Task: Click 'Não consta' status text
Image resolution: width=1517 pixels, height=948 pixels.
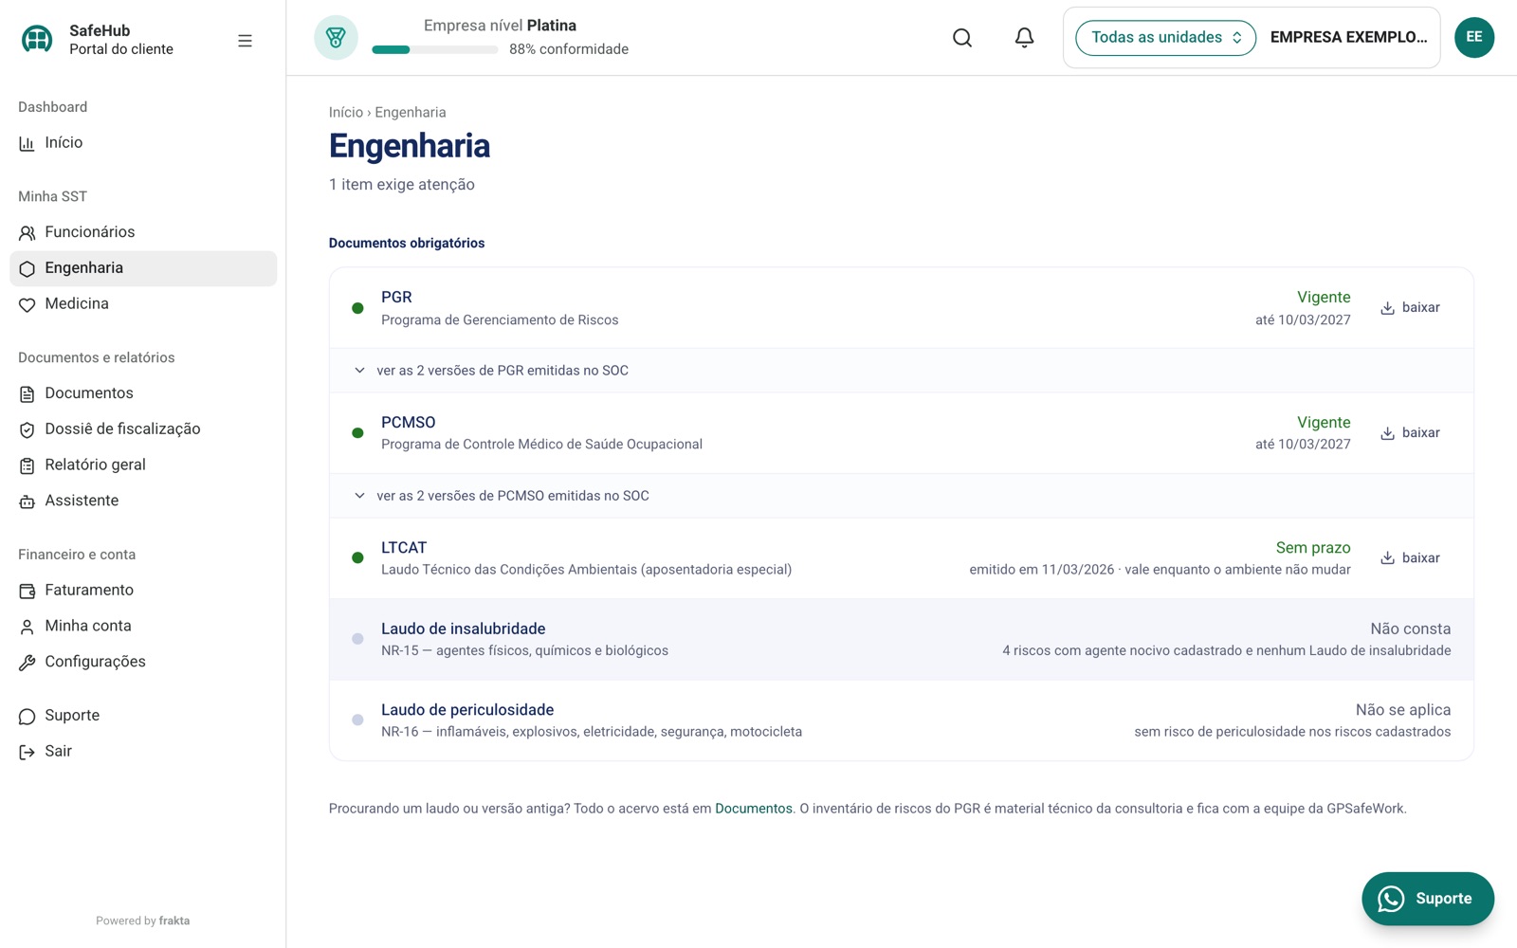Action: (x=1410, y=629)
